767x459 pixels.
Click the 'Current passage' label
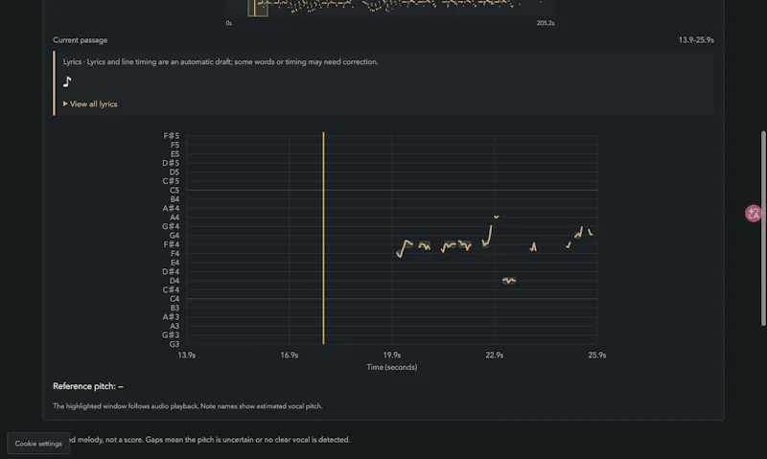click(x=81, y=40)
